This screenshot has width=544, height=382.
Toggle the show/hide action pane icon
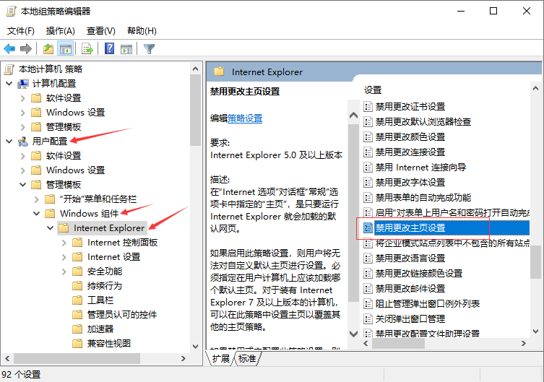pyautogui.click(x=126, y=49)
